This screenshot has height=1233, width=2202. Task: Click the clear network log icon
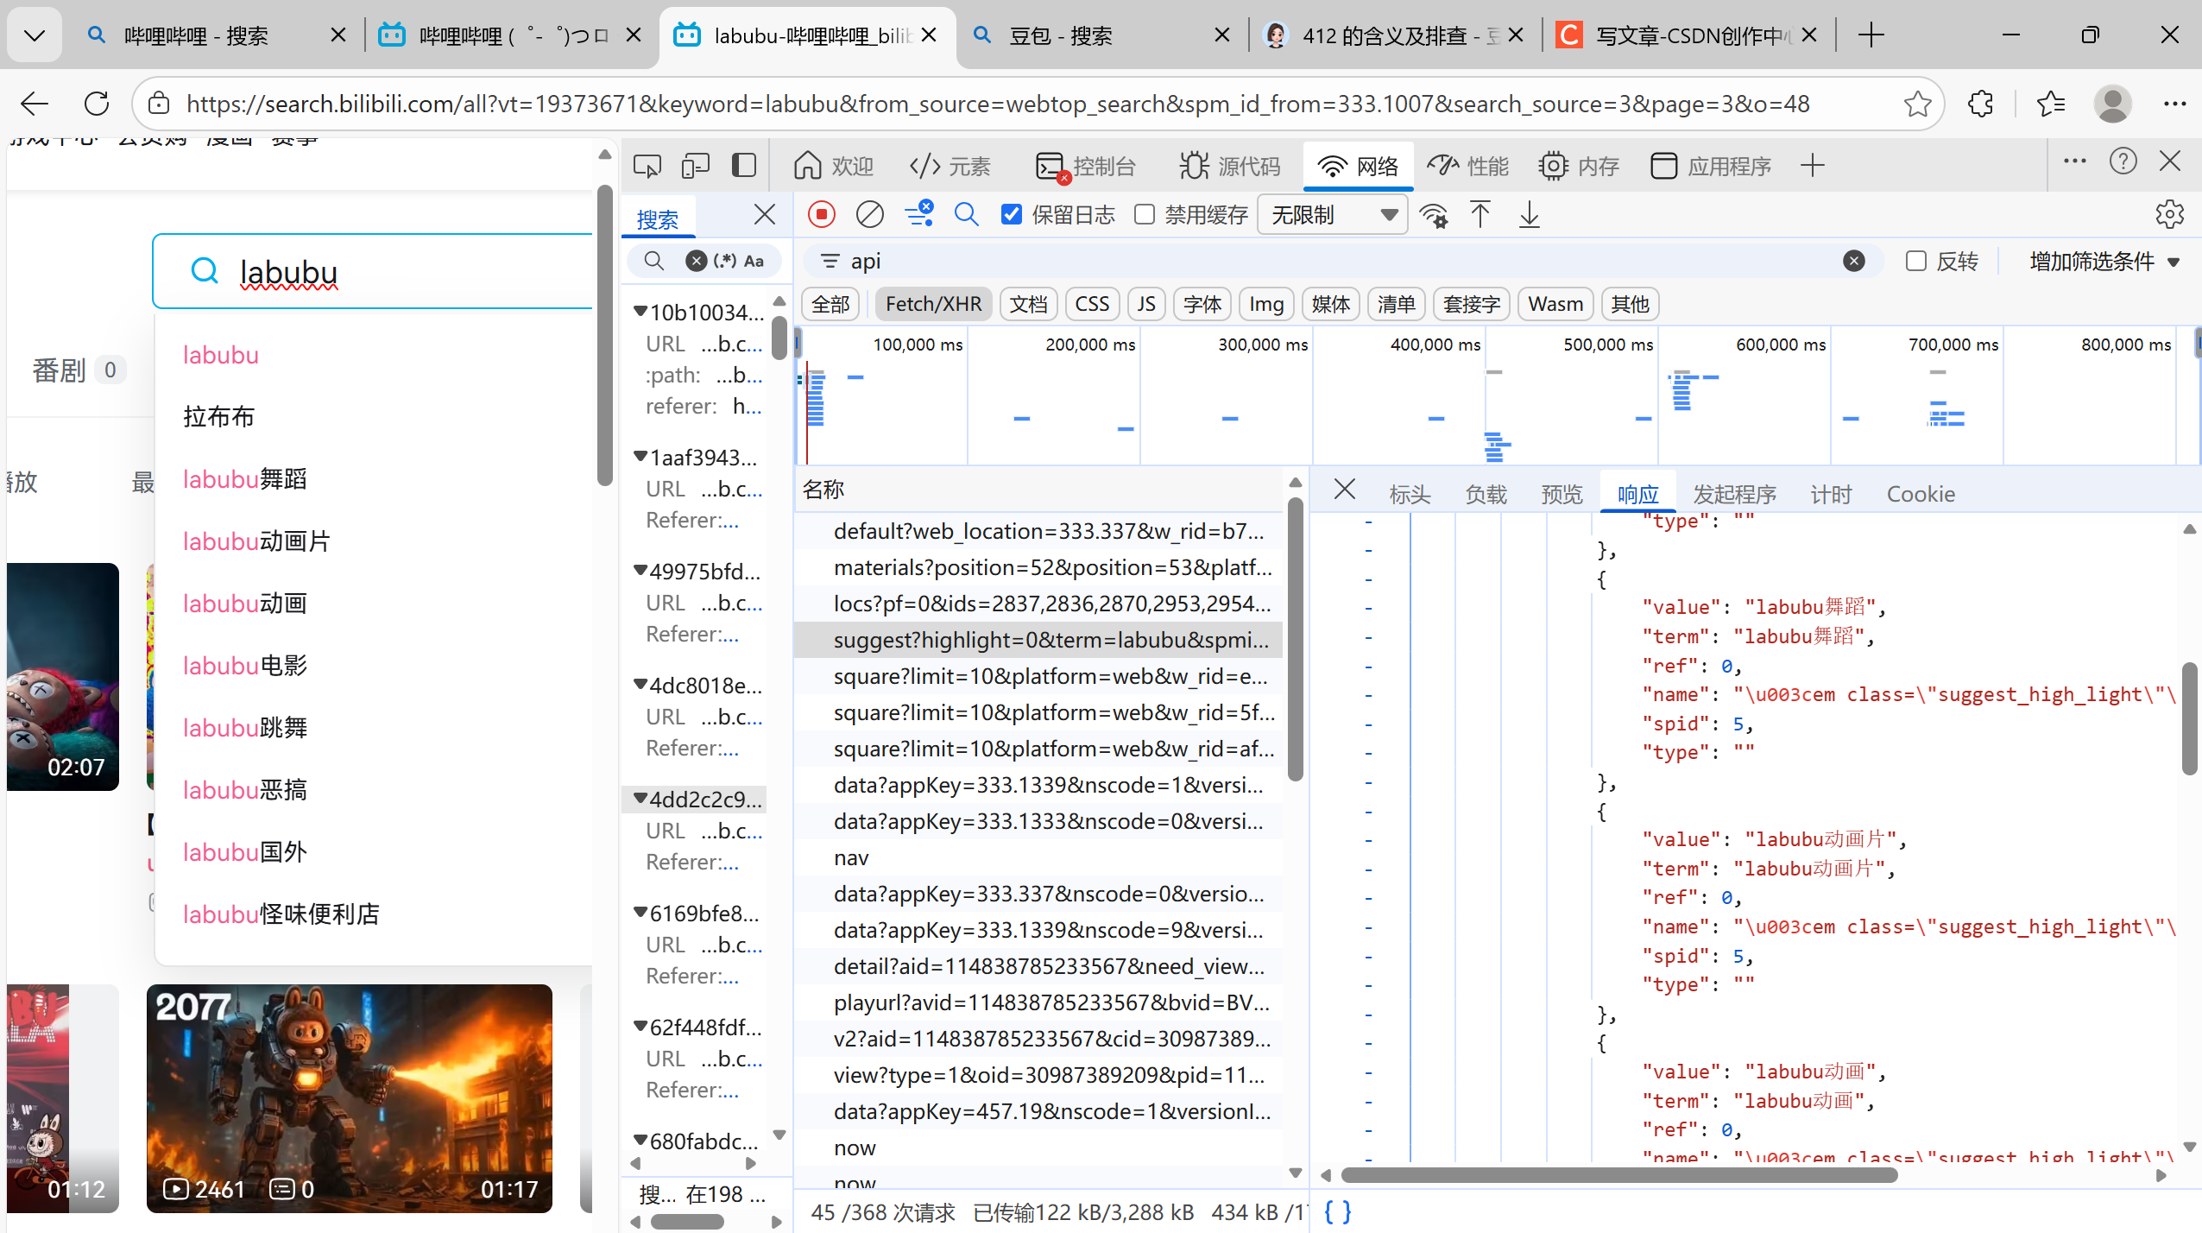(869, 214)
